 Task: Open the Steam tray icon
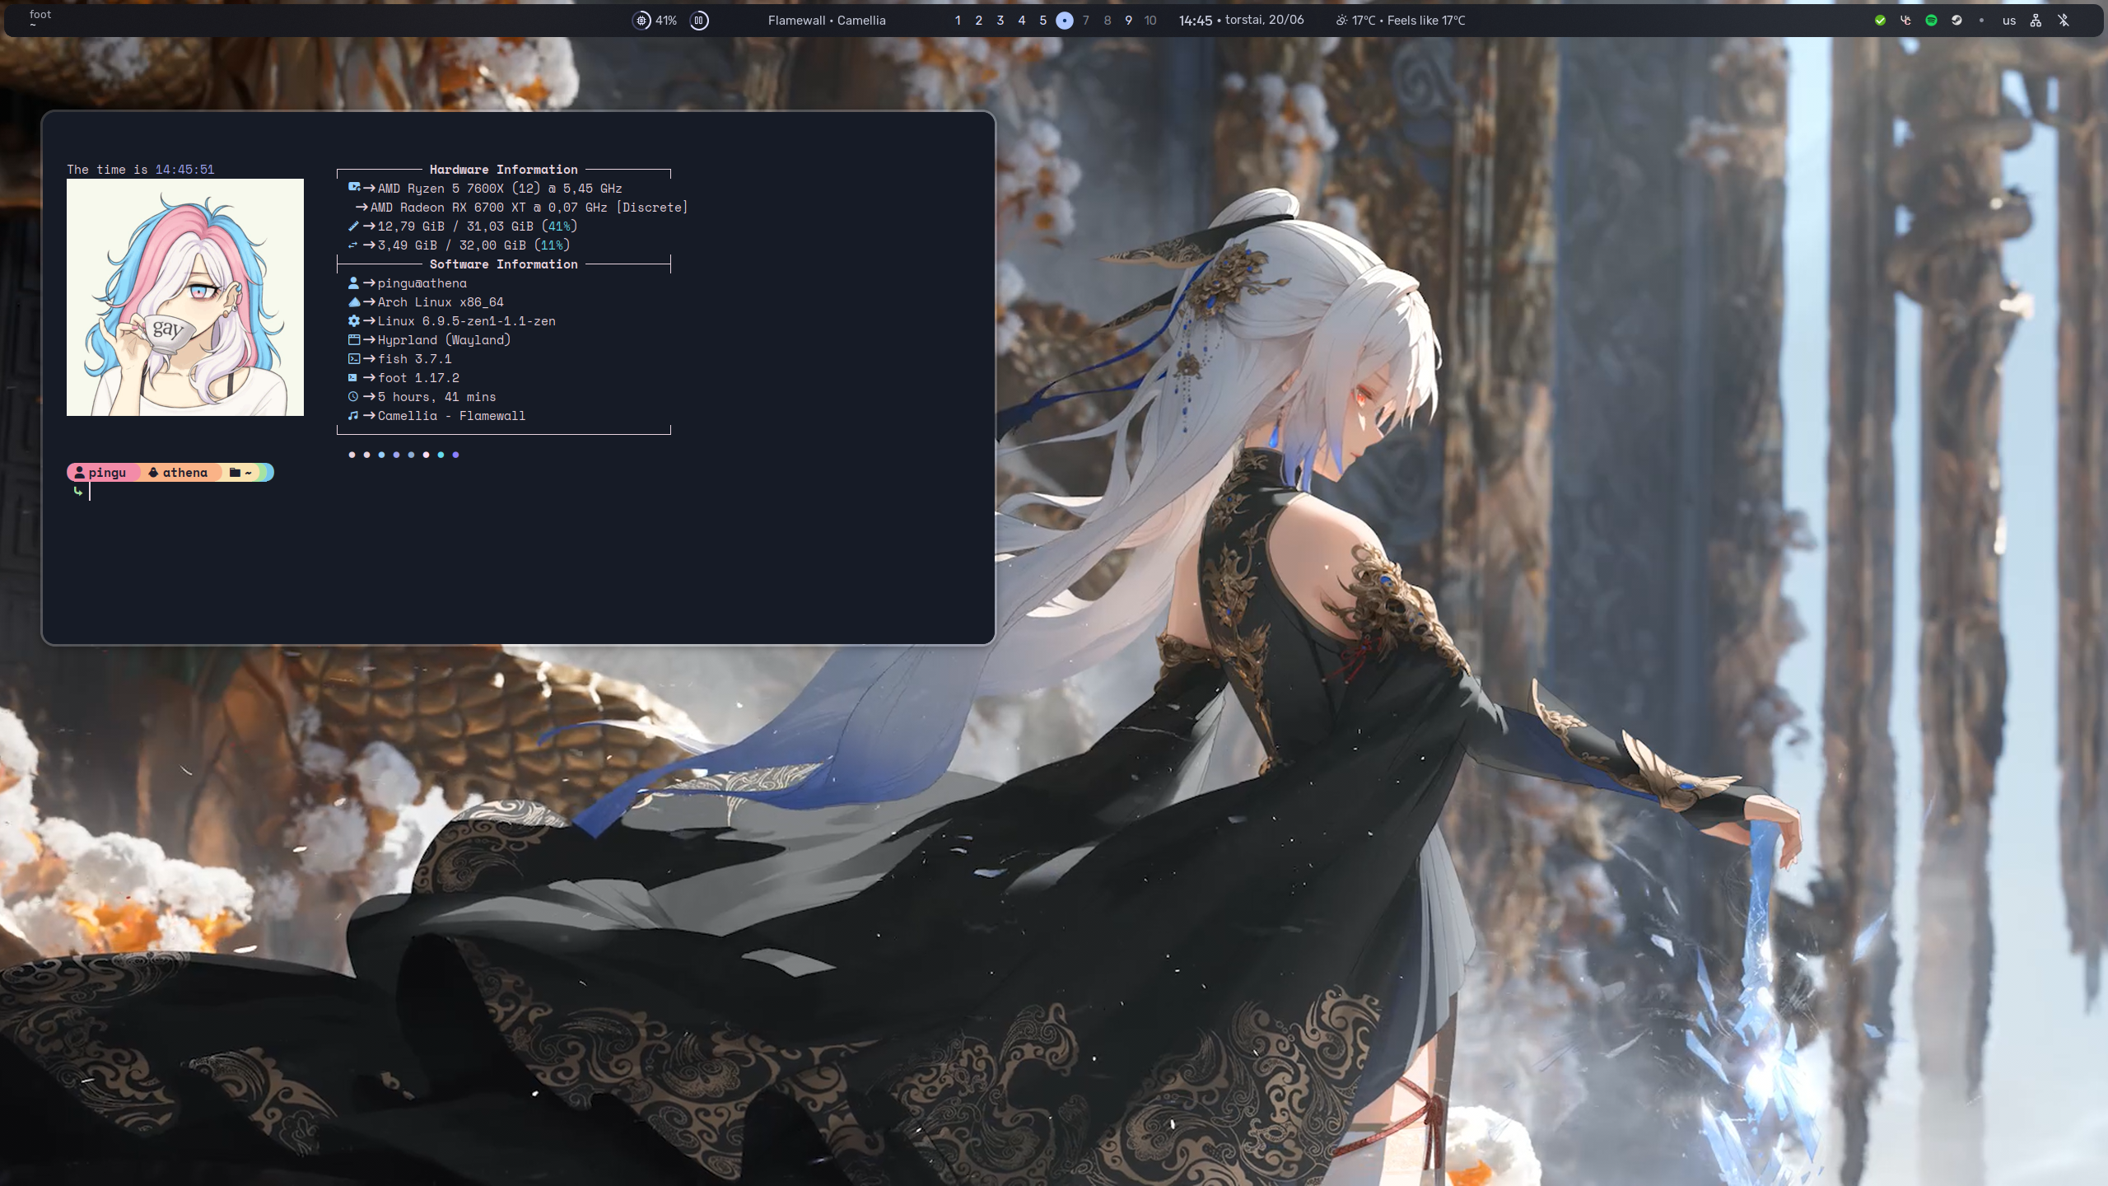tap(1956, 21)
